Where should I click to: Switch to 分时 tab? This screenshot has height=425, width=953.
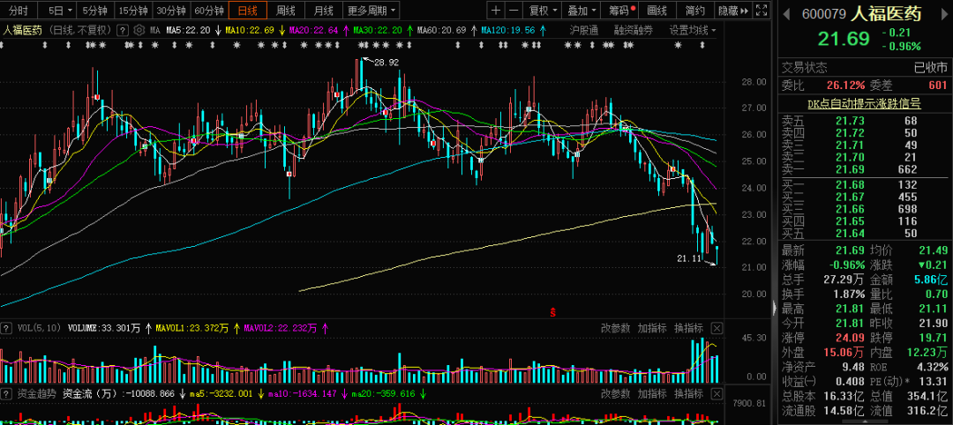click(x=19, y=11)
